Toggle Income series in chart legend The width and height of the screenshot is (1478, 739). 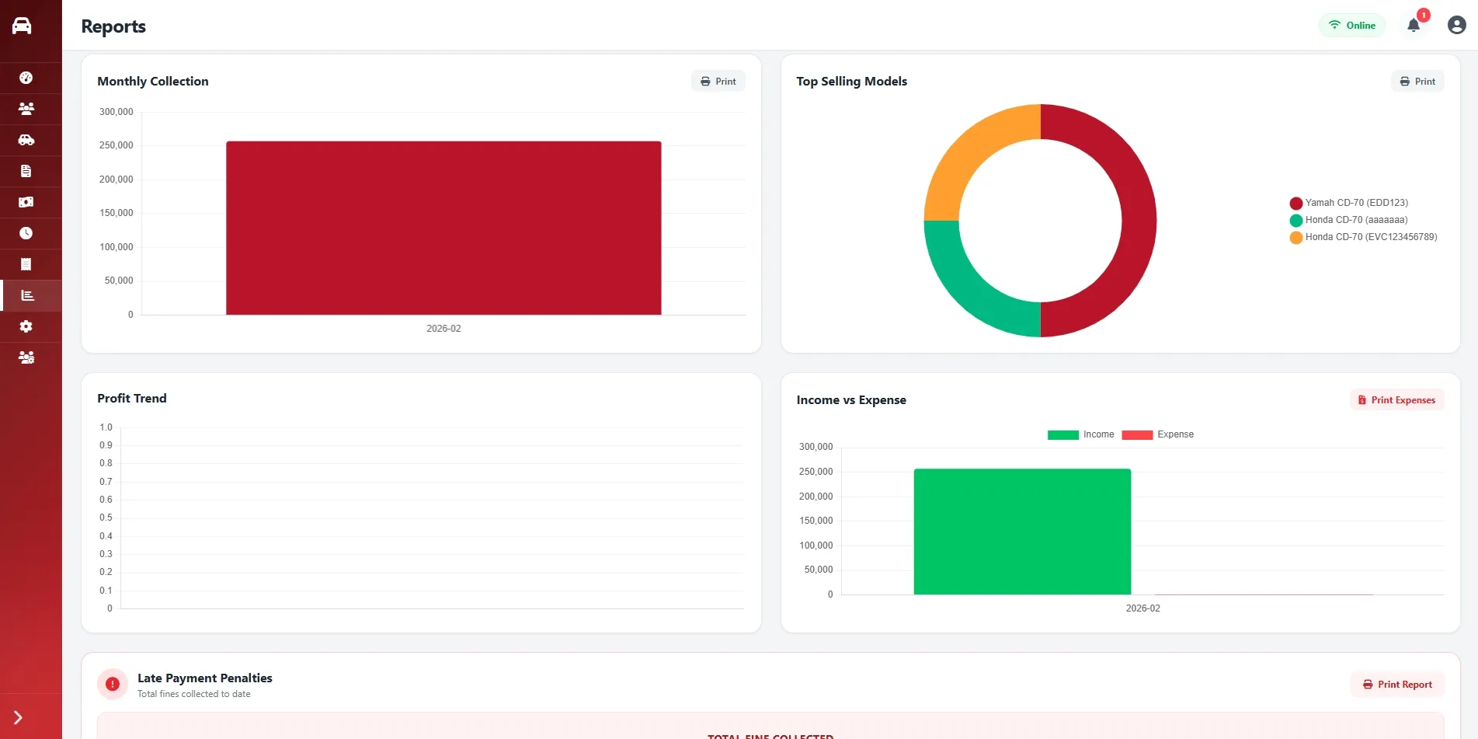pos(1080,434)
